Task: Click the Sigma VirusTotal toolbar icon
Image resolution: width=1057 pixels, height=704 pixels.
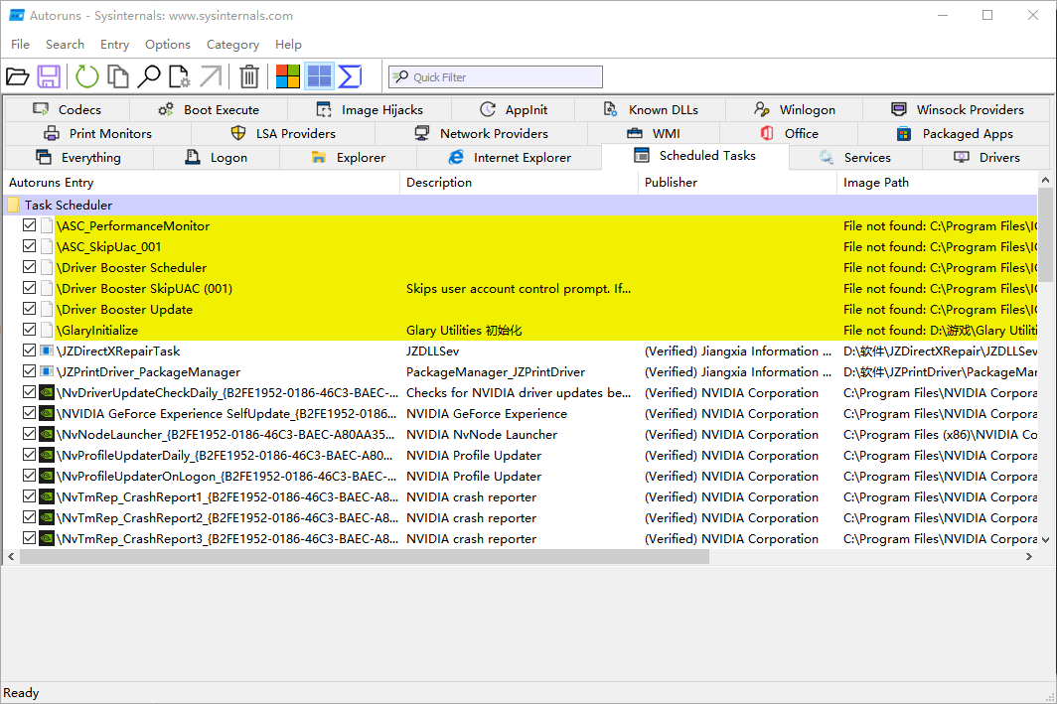Action: [x=350, y=76]
